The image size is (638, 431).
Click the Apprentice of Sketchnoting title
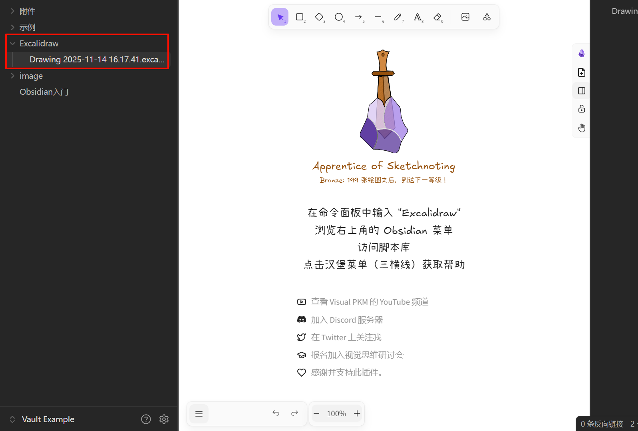click(384, 166)
